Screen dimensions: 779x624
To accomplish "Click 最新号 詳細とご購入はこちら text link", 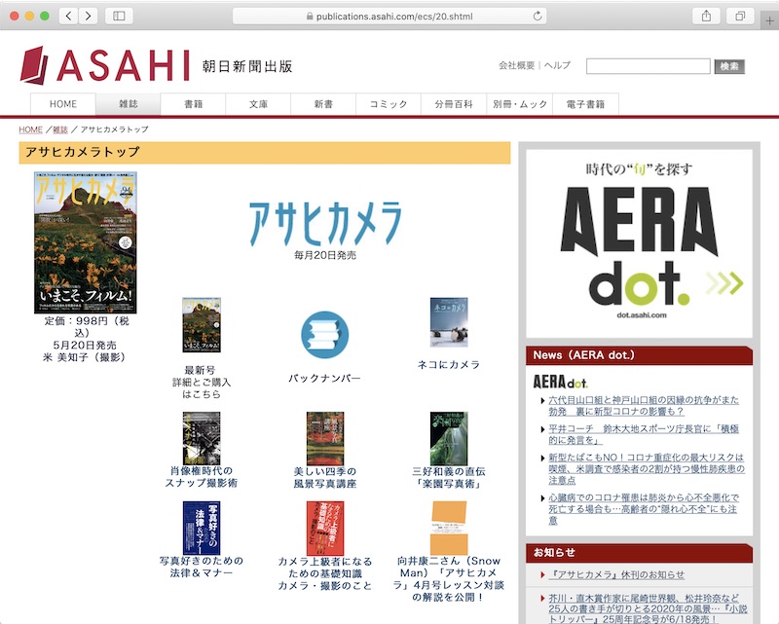I will 202,382.
